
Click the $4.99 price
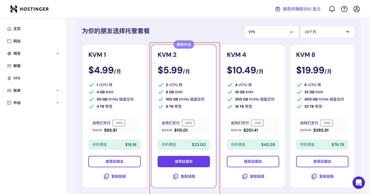click(x=101, y=70)
